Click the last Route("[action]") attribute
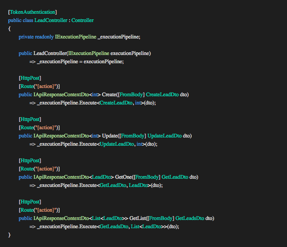 click(x=39, y=210)
